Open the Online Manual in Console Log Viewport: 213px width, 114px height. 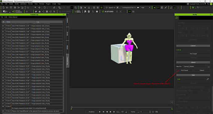13,17
